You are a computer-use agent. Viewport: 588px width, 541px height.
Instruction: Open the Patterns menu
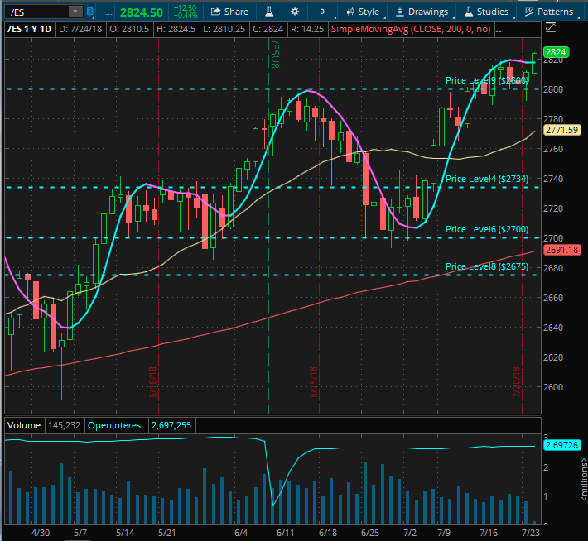pyautogui.click(x=549, y=12)
